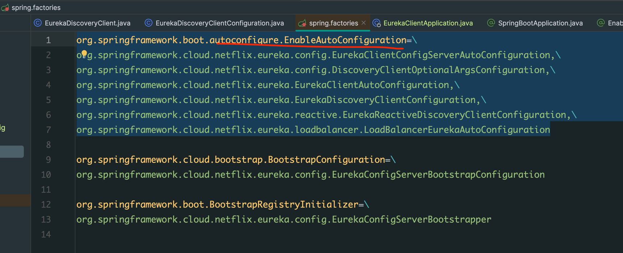Viewport: 623px width, 253px height.
Task: Click the Spring leaf icon on spring.factories tab
Action: [x=302, y=23]
